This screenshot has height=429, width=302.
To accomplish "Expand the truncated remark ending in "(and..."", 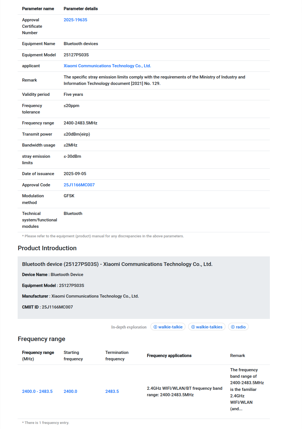I will pyautogui.click(x=236, y=409).
